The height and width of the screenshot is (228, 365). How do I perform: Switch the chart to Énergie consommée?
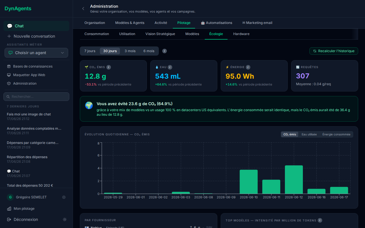[336, 134]
